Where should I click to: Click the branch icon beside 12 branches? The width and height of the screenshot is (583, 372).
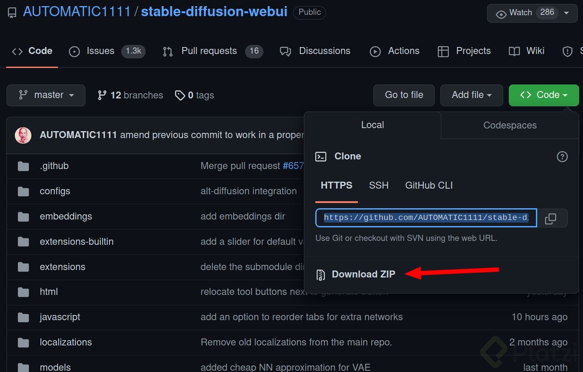(102, 95)
